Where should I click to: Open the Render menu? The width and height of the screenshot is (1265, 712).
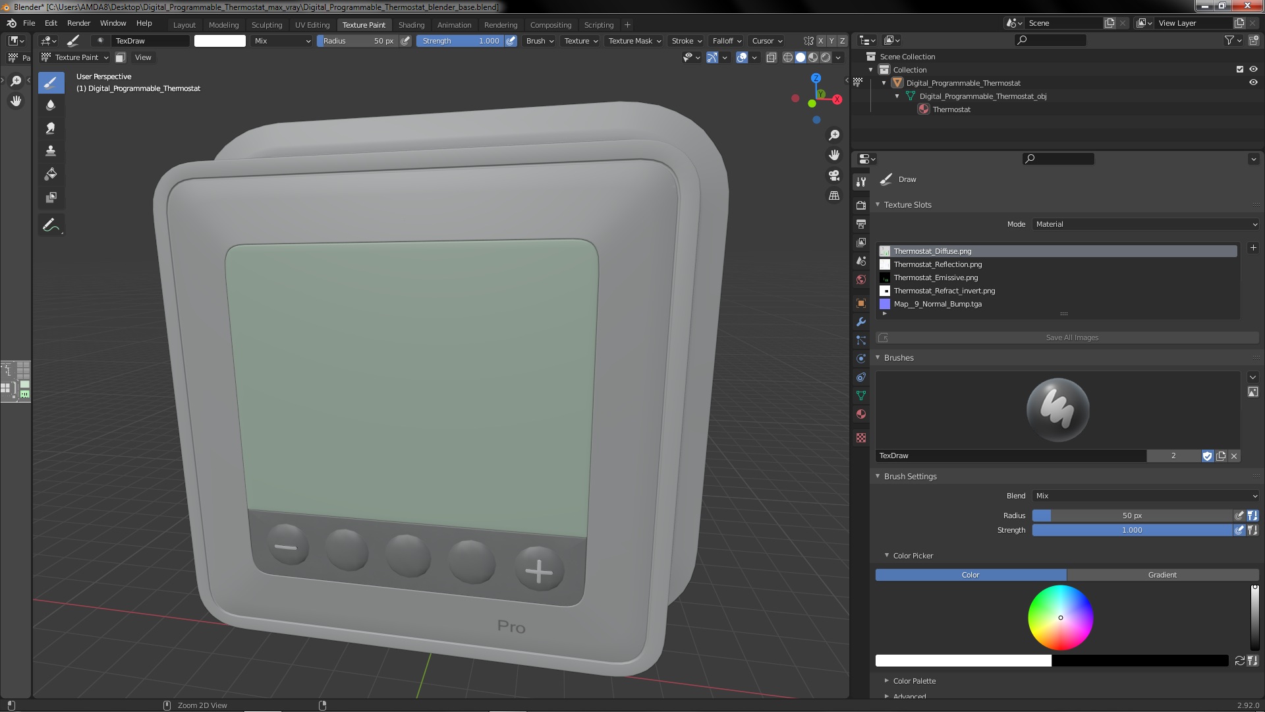(78, 23)
